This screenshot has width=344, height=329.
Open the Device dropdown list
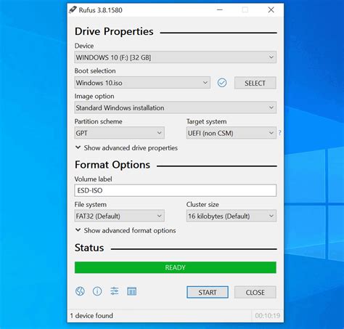[175, 57]
